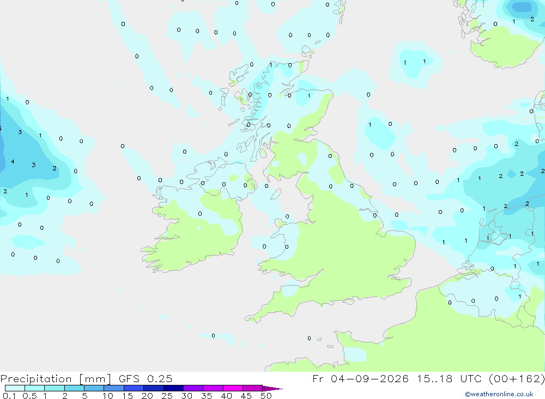The width and height of the screenshot is (545, 399).
Task: Click the "GFS 0.25" model label
Action: [146, 378]
